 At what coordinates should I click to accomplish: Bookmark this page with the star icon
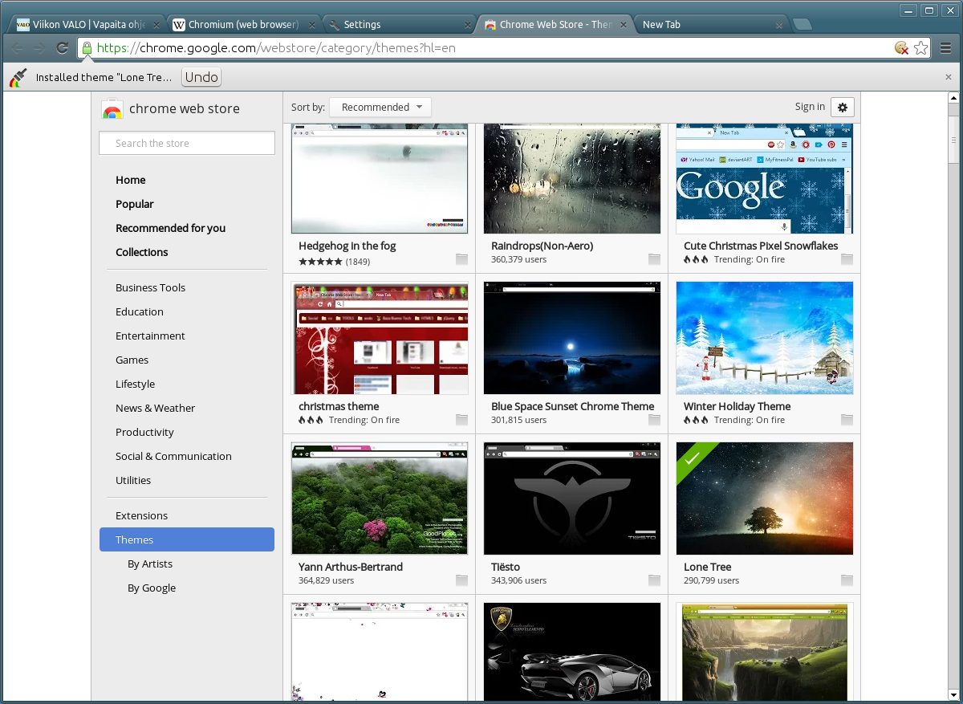(921, 48)
